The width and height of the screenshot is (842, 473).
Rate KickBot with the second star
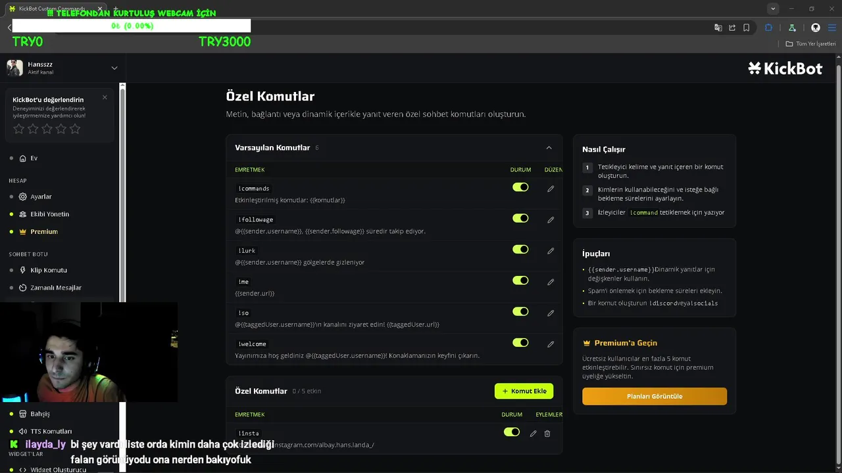(33, 129)
